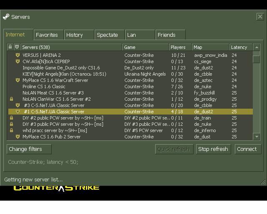Sort by the Players column header

(180, 47)
